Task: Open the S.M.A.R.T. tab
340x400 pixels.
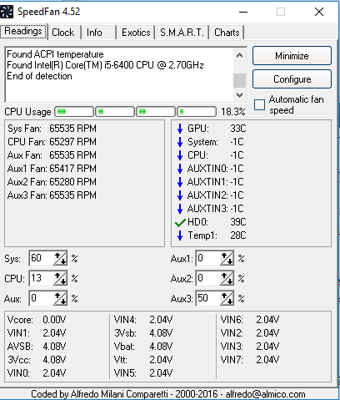Action: [182, 33]
